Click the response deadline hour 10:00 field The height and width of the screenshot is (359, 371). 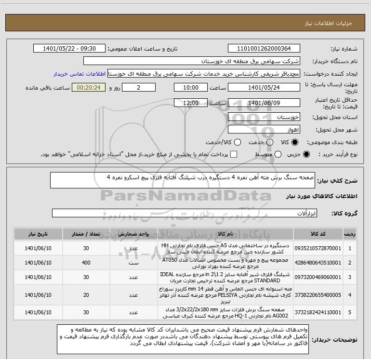pos(191,88)
